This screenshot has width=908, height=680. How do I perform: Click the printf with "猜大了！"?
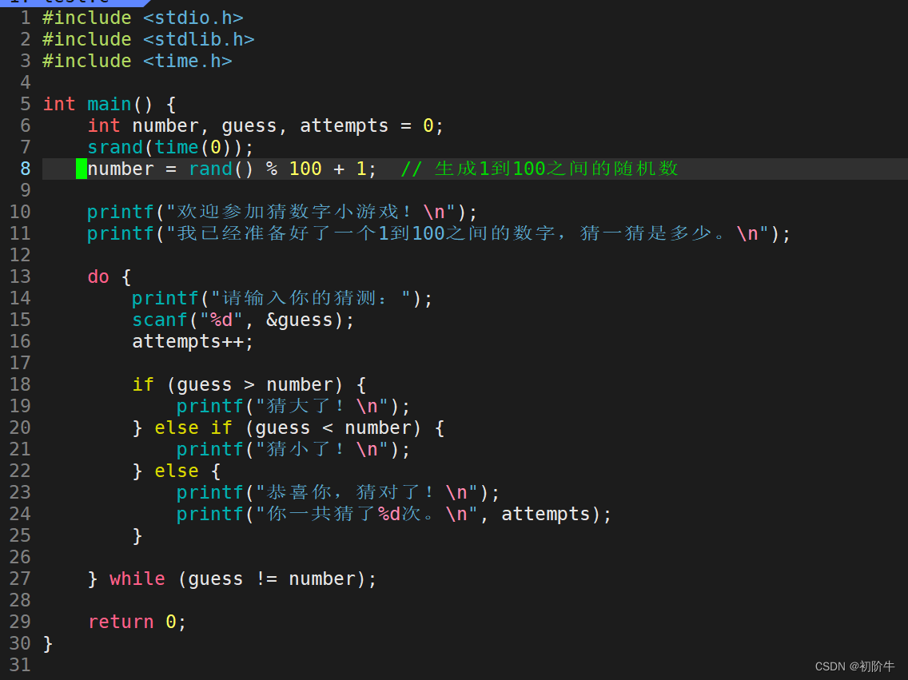(x=293, y=406)
